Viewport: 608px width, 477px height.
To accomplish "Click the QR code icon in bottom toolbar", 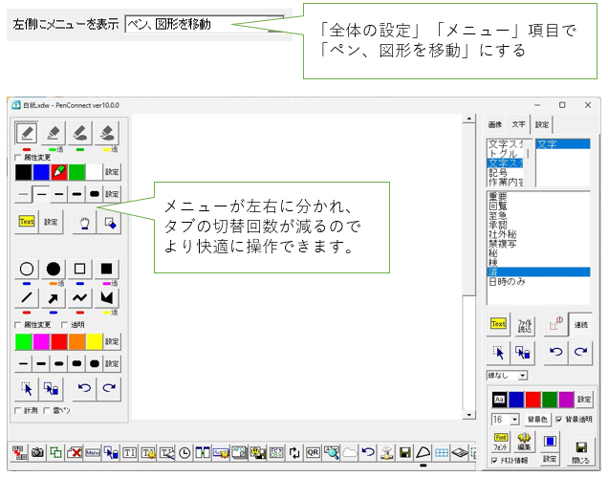I will coord(314,452).
